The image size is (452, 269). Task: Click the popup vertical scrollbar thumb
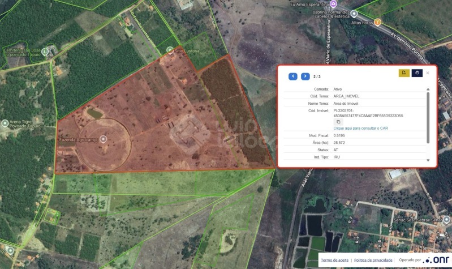[428, 117]
